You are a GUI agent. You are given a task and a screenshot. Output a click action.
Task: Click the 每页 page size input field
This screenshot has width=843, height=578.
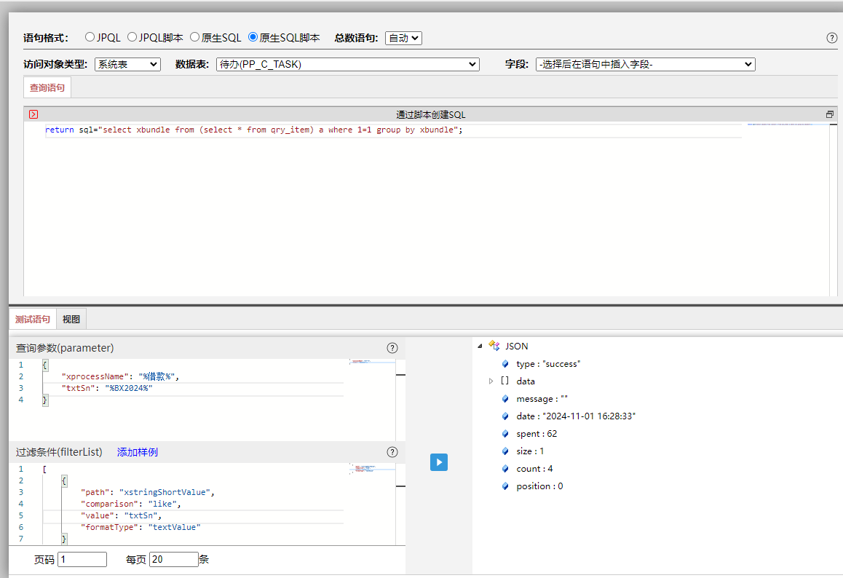click(173, 559)
